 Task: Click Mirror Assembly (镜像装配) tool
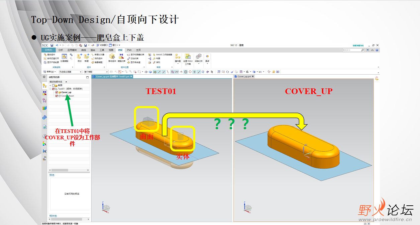point(97,62)
